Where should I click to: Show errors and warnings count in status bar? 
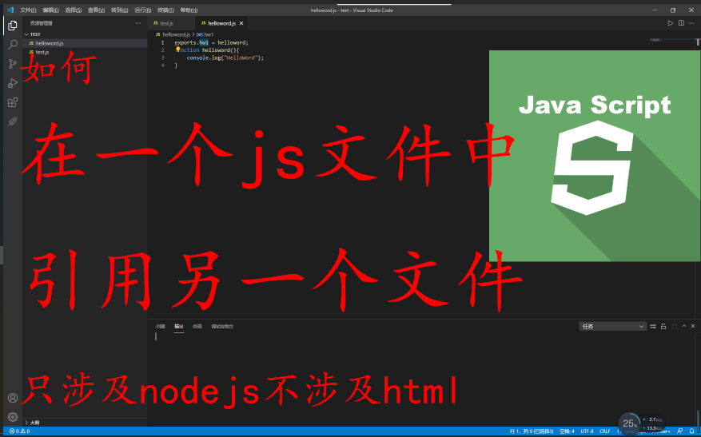point(20,431)
